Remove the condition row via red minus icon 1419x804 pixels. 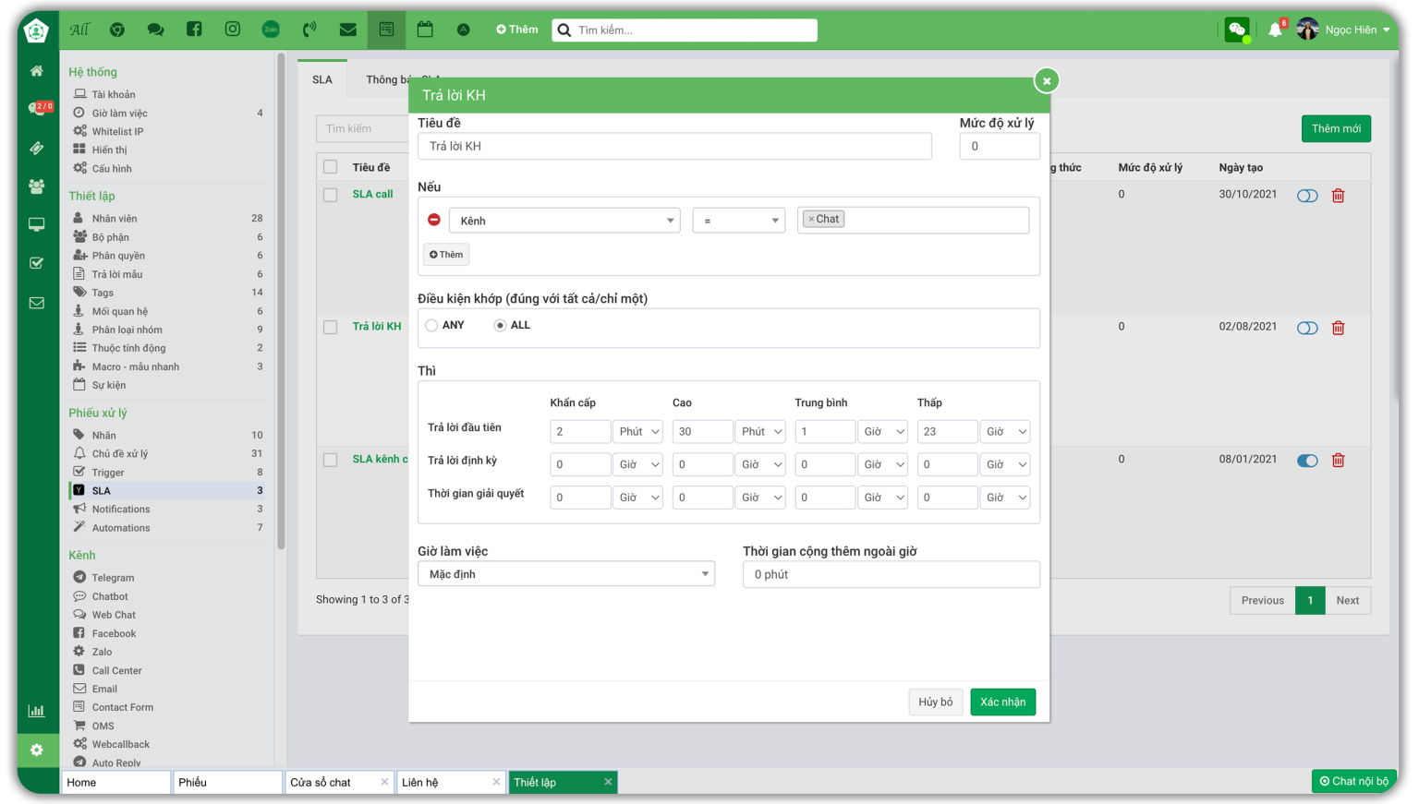click(x=433, y=220)
